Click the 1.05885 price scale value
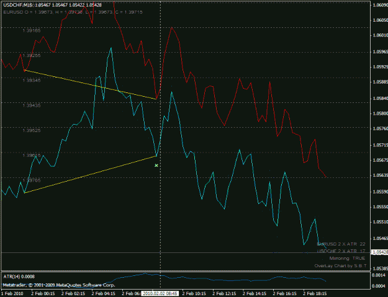 click(381, 82)
